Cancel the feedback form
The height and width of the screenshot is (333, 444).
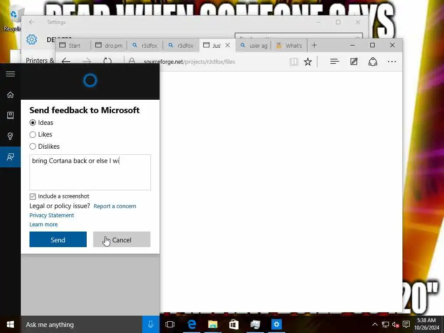point(122,239)
